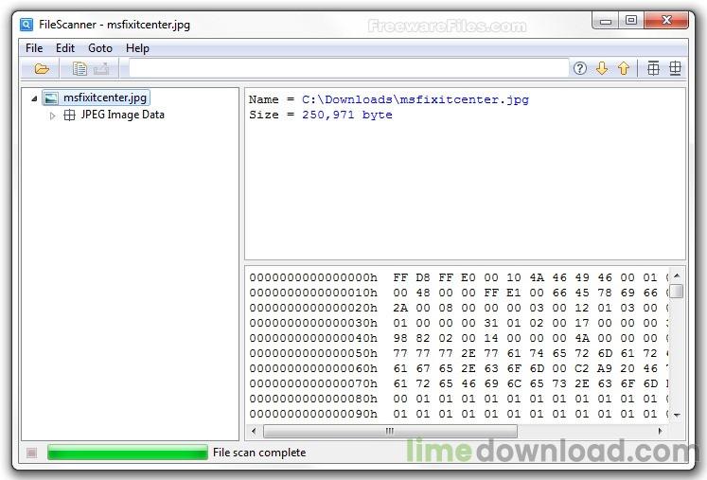Click hex offset 0000000000000050h
The image size is (707, 480).
(313, 353)
